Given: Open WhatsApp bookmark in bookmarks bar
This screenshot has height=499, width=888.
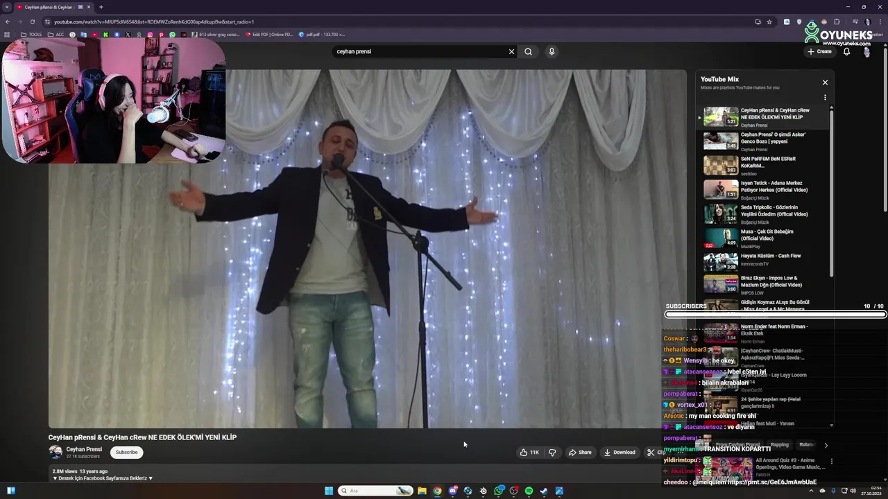Looking at the screenshot, I should [173, 34].
